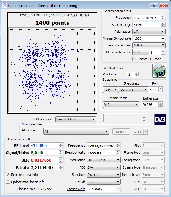Image resolution: width=171 pixels, height=197 pixels.
Task: Open the Polarization V/R dropdown
Action: click(149, 32)
